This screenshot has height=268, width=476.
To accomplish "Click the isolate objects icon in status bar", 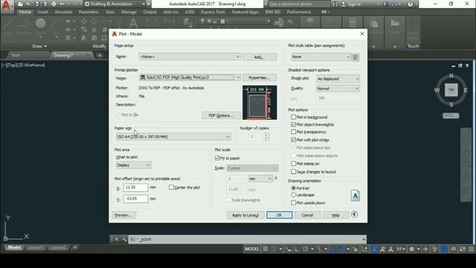I will (x=434, y=249).
